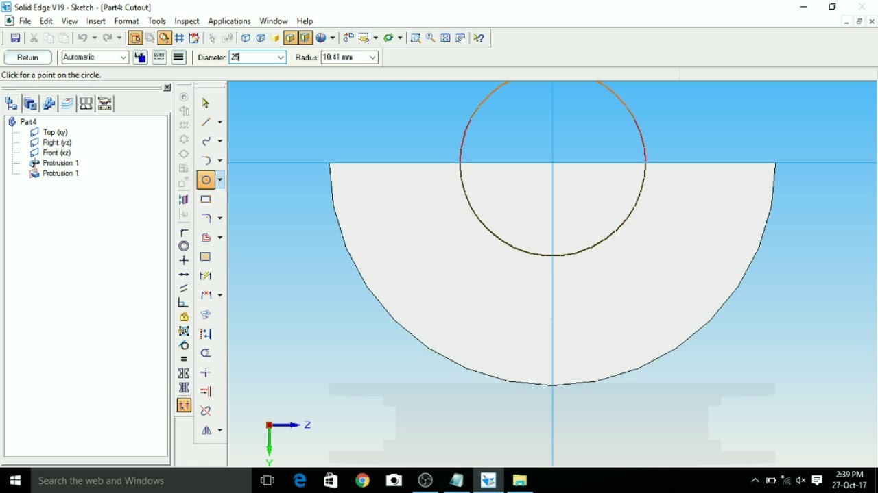Click the line width button
Screen dimensions: 878x493
click(178, 58)
